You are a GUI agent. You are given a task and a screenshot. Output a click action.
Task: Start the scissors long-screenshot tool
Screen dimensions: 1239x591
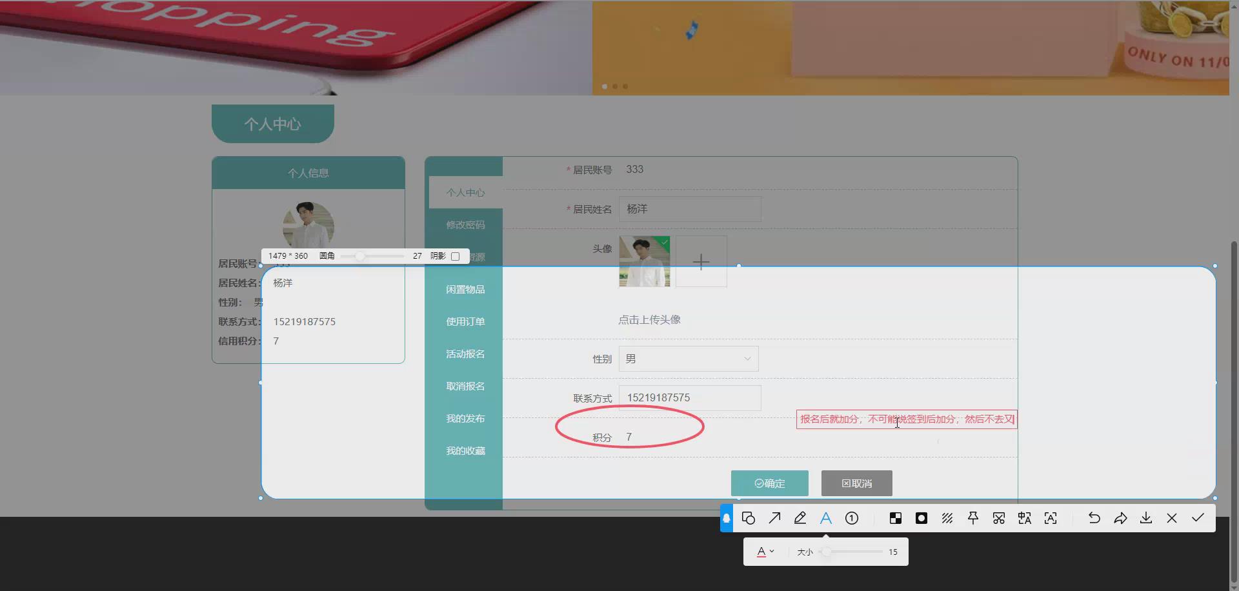(x=999, y=518)
